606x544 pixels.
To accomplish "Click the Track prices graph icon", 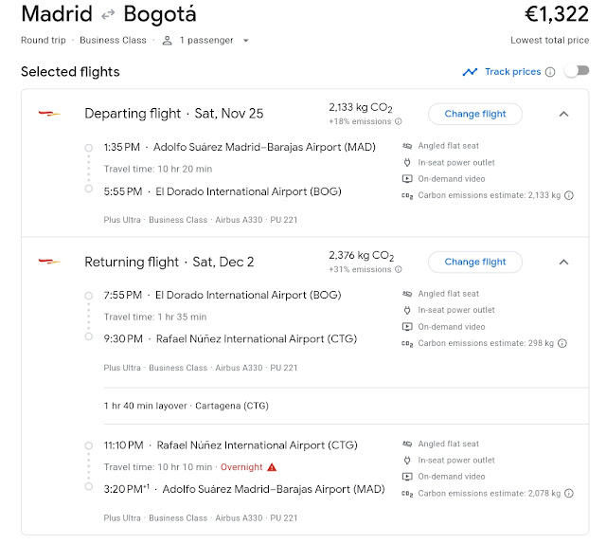I will [470, 72].
